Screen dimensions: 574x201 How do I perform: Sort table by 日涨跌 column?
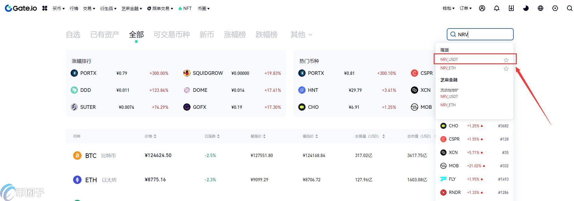pos(212,136)
